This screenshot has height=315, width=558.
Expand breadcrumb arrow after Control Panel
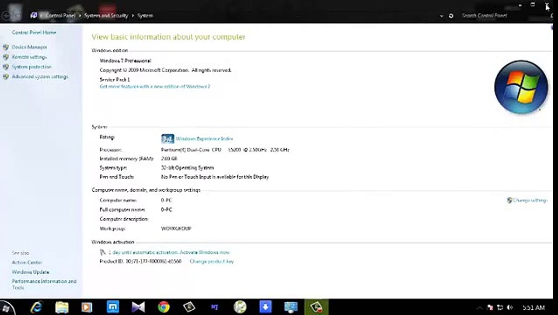tap(80, 16)
